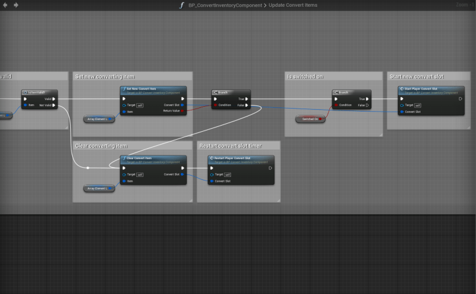
Task: Click the Switched On variable node
Action: [310, 119]
